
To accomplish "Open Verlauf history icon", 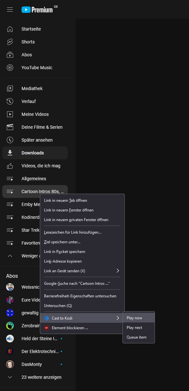I will click(x=10, y=101).
